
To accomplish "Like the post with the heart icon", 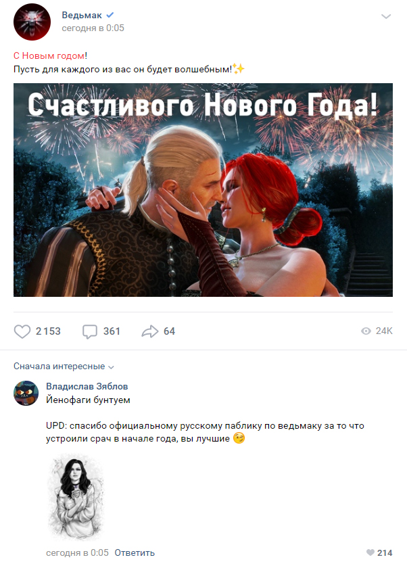I will [22, 331].
